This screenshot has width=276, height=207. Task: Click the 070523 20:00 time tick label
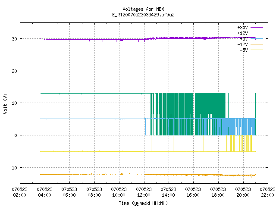[243, 192]
